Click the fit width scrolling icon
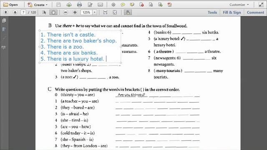 (105, 12)
